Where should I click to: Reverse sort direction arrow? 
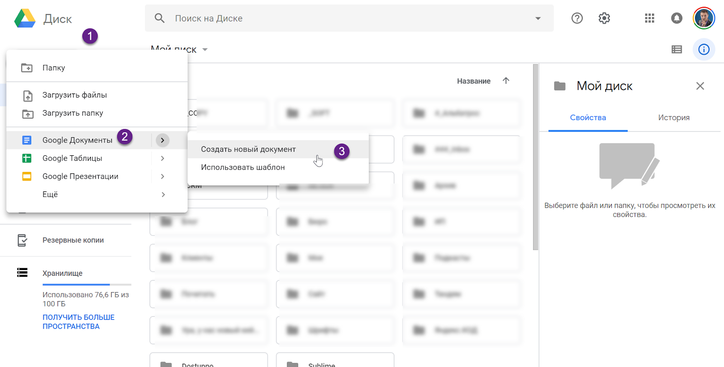click(x=506, y=81)
